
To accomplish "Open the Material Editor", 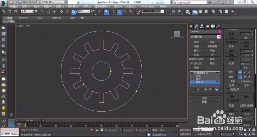I will point(213,11).
